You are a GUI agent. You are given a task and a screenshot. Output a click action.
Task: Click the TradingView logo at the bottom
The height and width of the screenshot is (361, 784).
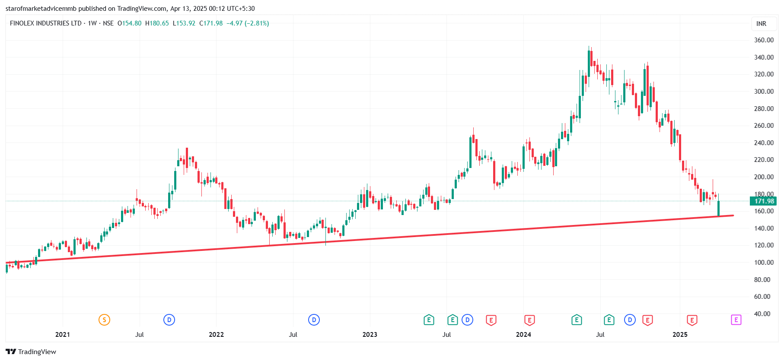pos(31,351)
